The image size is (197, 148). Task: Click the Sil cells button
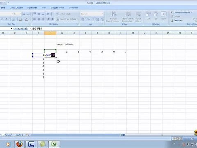(156, 16)
